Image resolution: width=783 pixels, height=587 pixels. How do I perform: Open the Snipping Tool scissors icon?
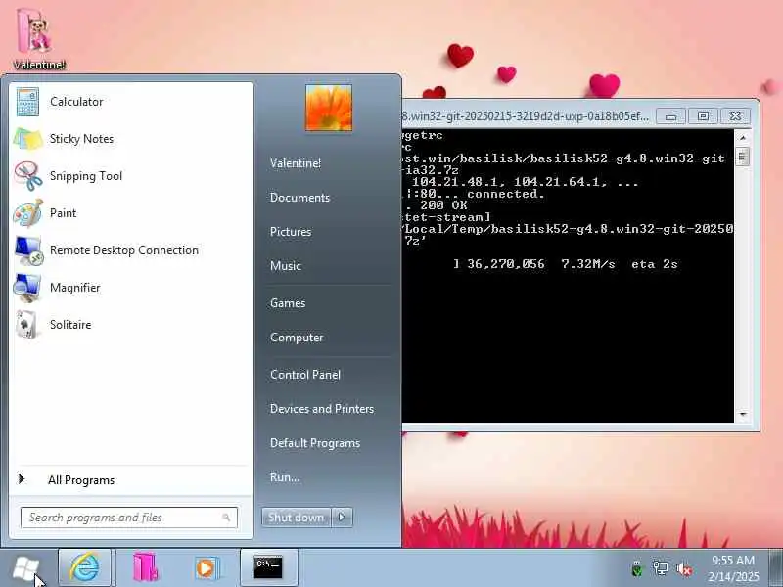coord(28,176)
